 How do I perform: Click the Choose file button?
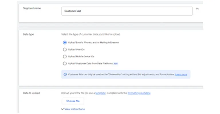coord(73,101)
